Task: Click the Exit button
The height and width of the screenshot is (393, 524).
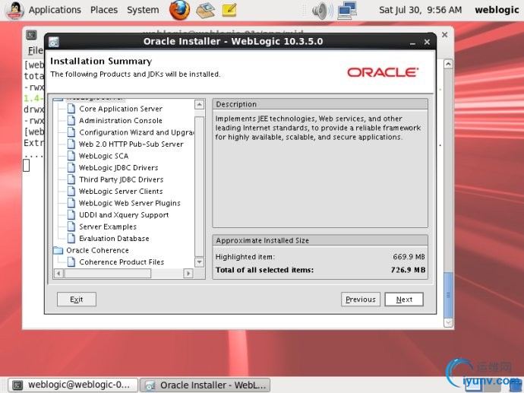Action: (77, 300)
